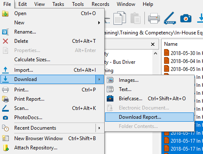203x154 pixels.
Task: Expand the New submenu arrow
Action: coord(99,23)
